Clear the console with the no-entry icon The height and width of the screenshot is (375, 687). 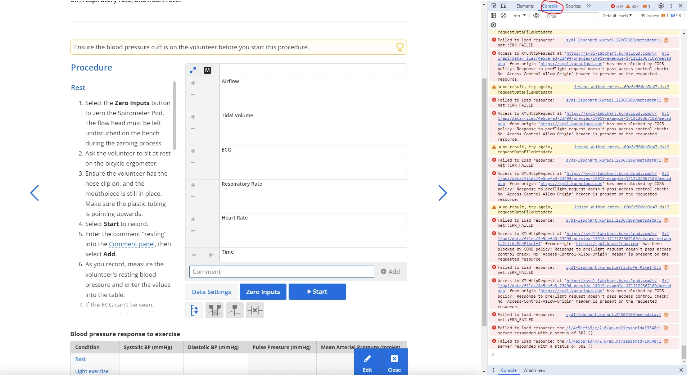pos(503,15)
